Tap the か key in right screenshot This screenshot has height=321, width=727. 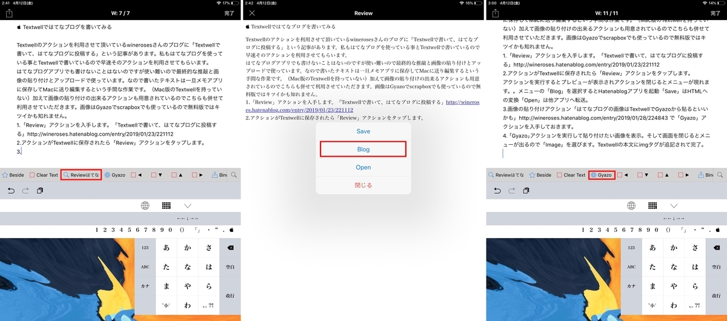[674, 248]
